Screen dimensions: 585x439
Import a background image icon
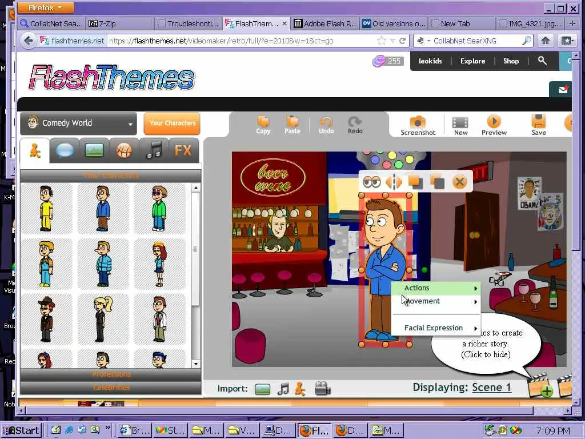click(262, 389)
